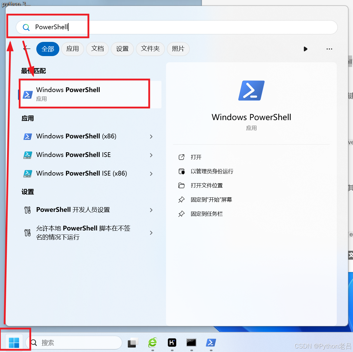Screen dimensions: 353x352
Task: Click the taskbar 搜索 search box
Action: pos(74,343)
